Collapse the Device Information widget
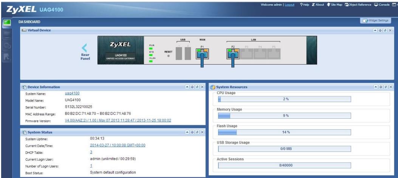 coord(187,87)
